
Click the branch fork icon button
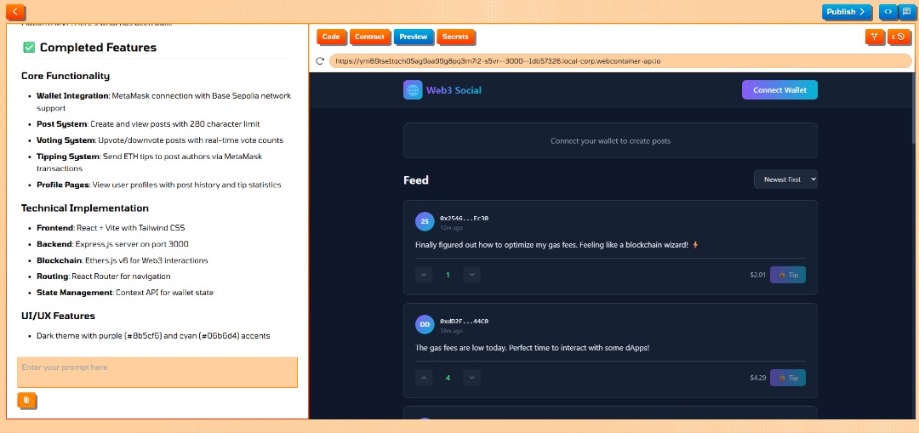coord(874,37)
